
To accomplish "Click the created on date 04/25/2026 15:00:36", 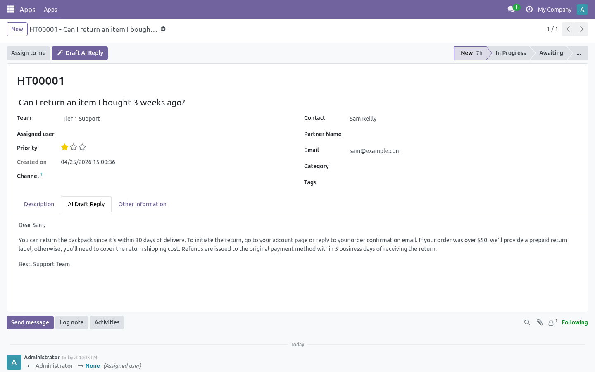I will click(x=88, y=162).
